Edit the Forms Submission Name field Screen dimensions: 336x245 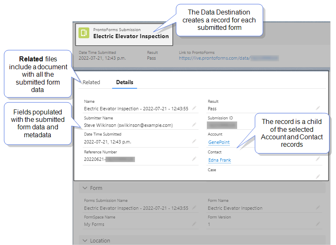point(194,207)
